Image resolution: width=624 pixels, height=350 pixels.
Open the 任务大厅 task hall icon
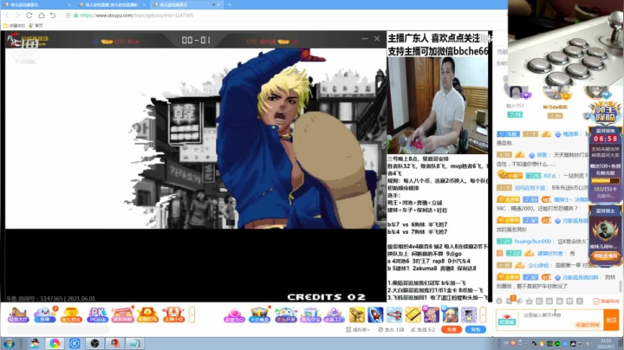[x=18, y=315]
